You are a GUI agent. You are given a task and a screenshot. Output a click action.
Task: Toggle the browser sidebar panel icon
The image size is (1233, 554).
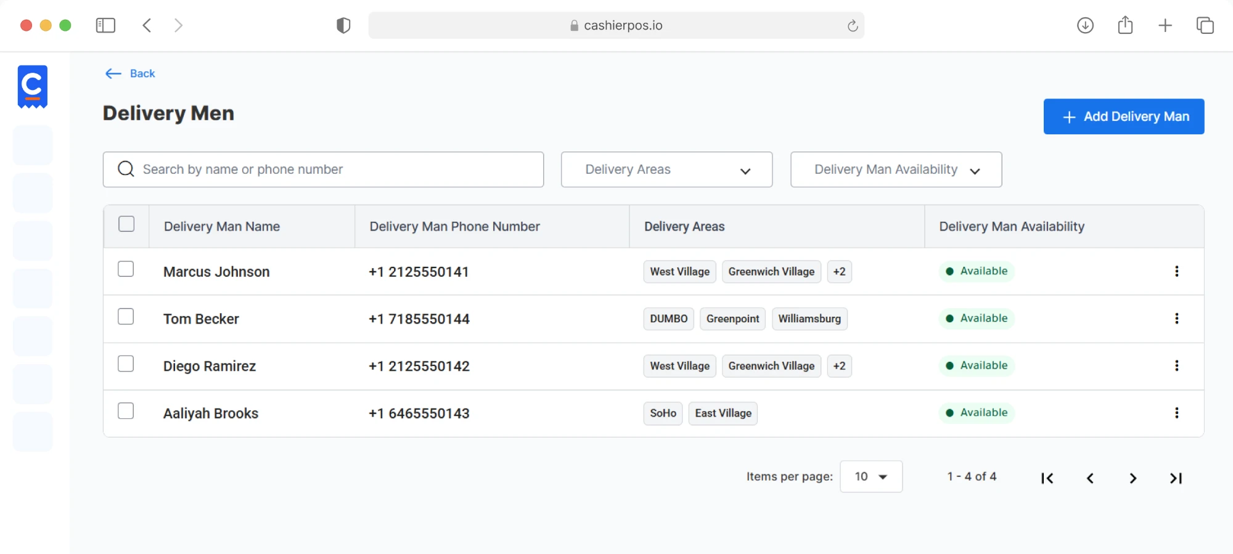click(105, 25)
